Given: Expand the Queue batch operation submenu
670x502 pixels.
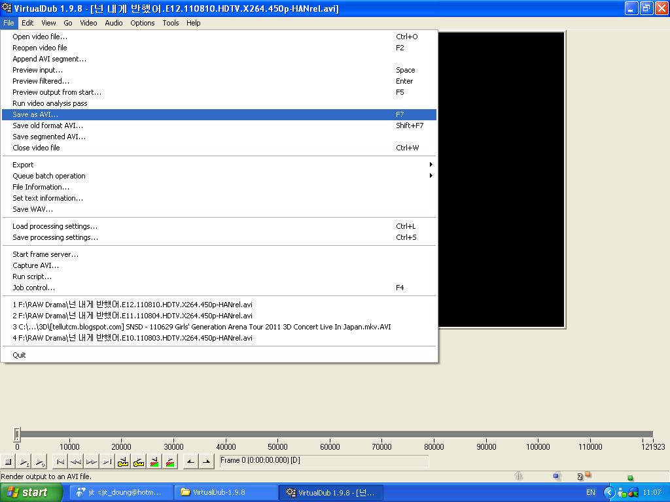Looking at the screenshot, I should [219, 175].
